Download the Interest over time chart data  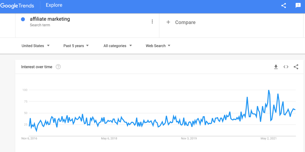pos(276,67)
